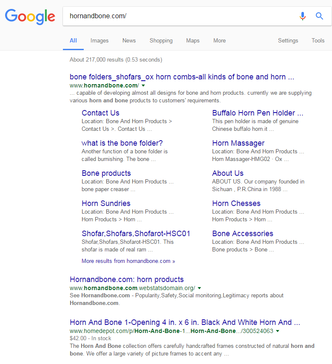This screenshot has width=332, height=364.
Task: Switch to the Images tab
Action: [x=99, y=41]
